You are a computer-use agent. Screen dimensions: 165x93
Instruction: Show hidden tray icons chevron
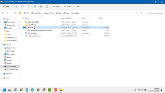(131, 90)
